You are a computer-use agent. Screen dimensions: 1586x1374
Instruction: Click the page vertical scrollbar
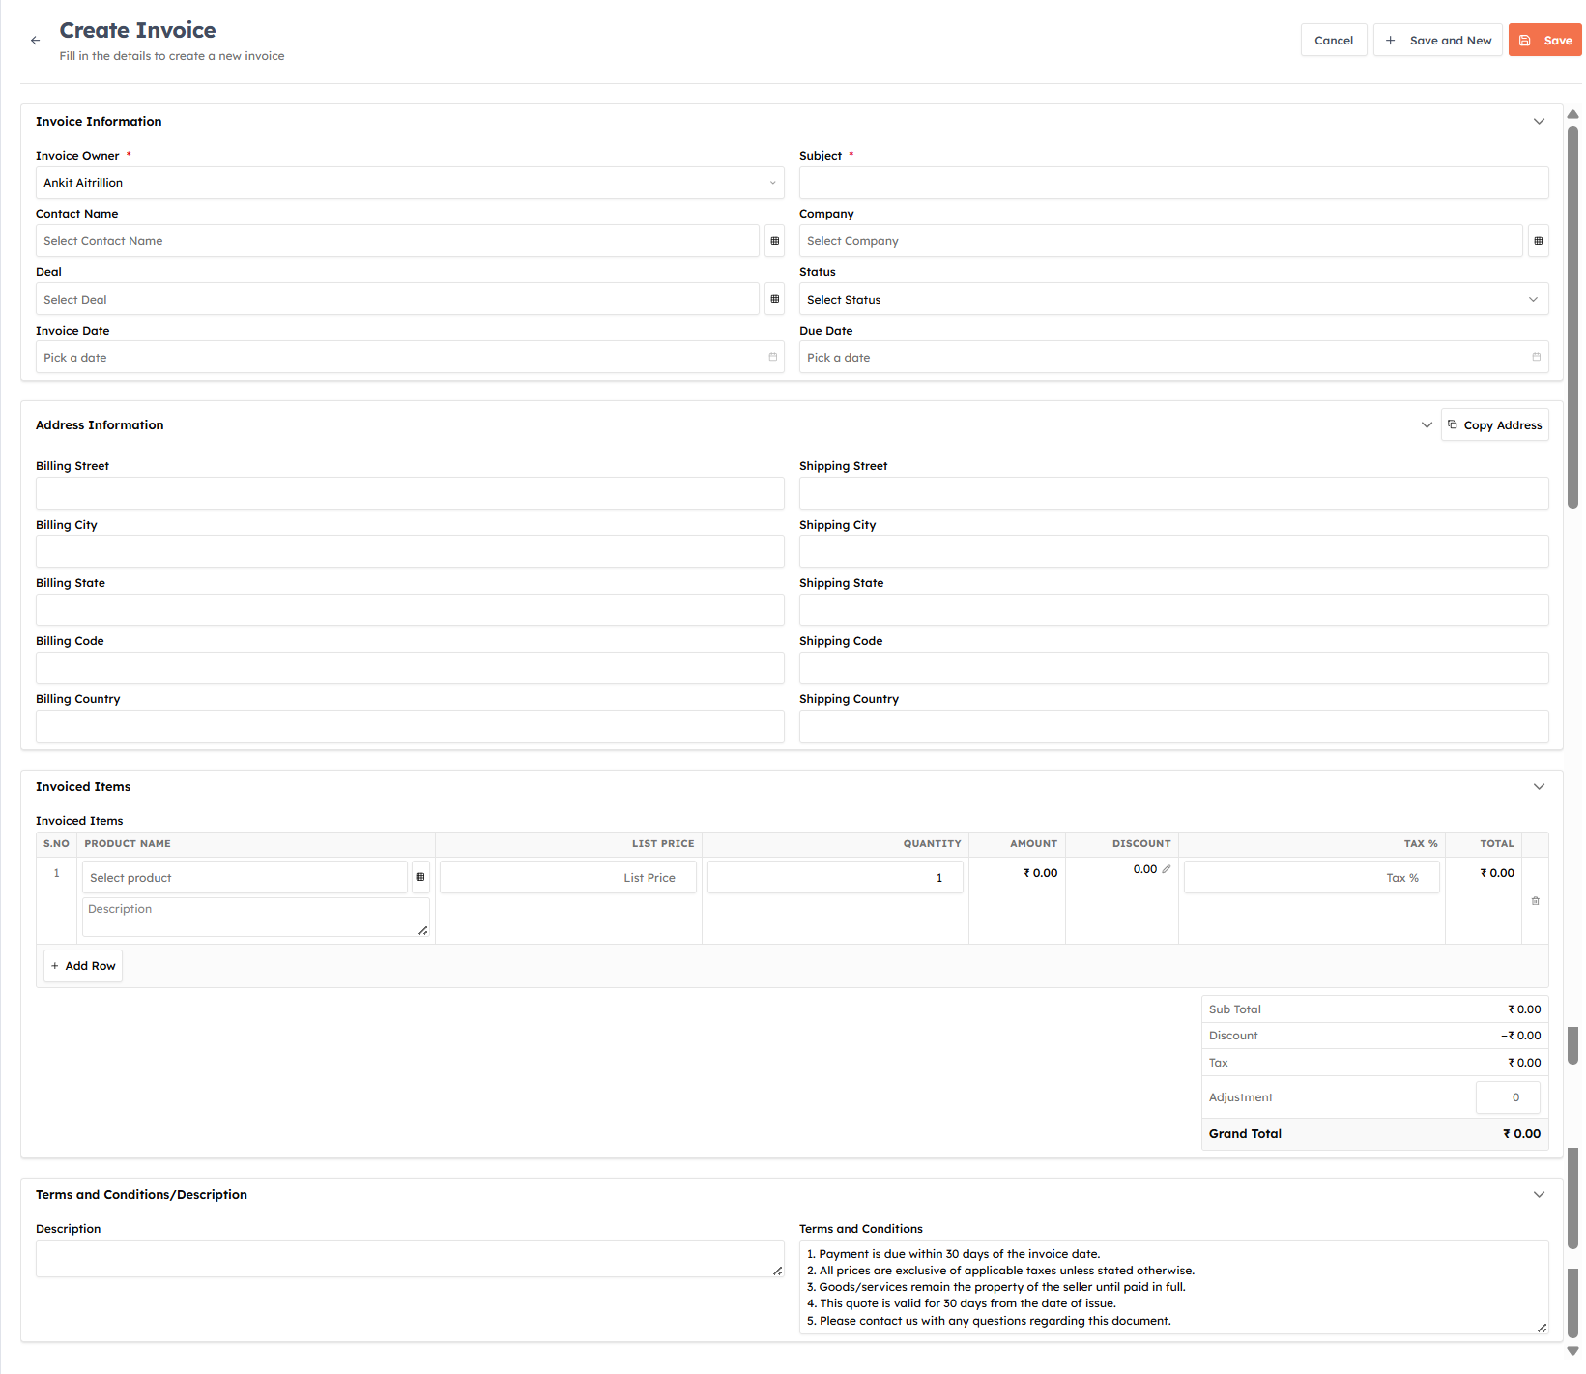(x=1572, y=319)
